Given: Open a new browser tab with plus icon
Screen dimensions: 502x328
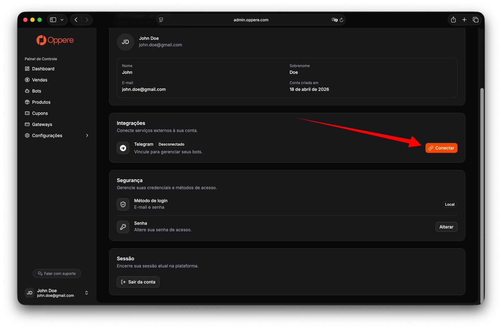Looking at the screenshot, I should (464, 20).
